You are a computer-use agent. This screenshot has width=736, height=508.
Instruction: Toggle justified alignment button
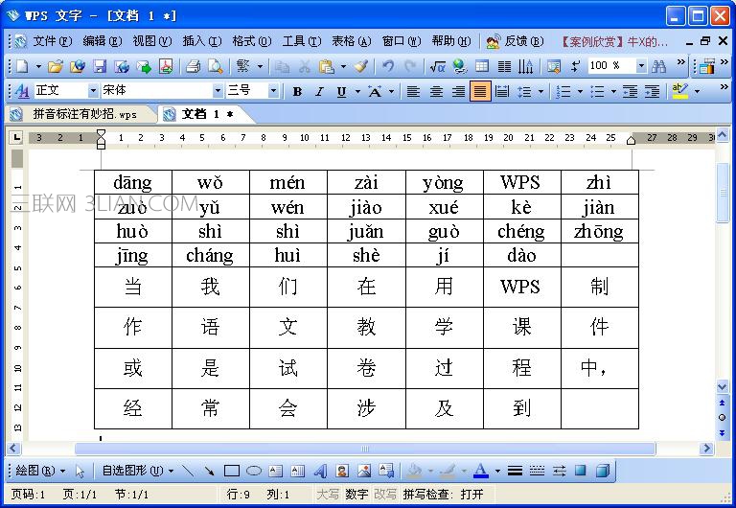tap(480, 91)
